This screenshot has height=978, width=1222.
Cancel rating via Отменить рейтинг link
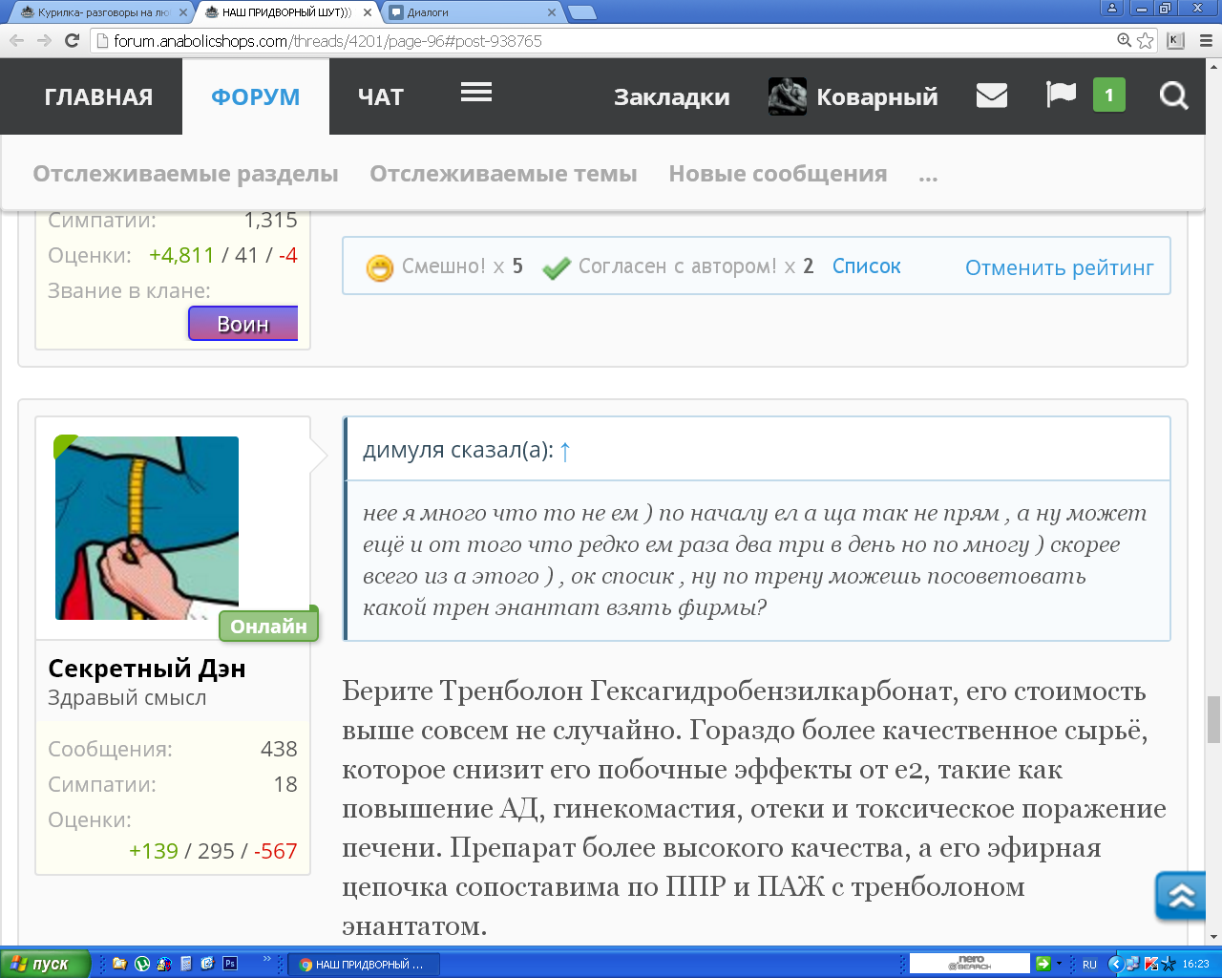coord(1059,267)
